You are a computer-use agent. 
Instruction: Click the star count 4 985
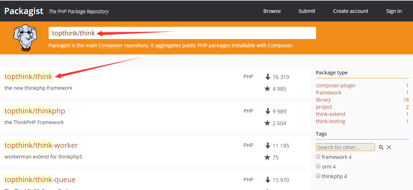(279, 89)
